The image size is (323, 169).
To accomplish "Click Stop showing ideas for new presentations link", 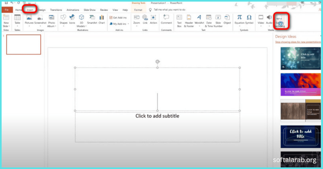I will pos(298,42).
